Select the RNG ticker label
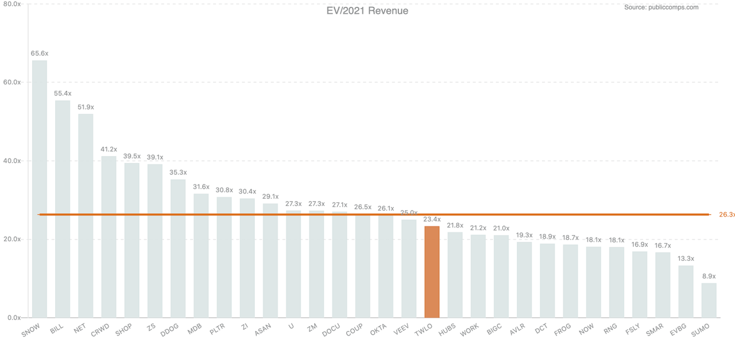The image size is (735, 339). pyautogui.click(x=611, y=329)
